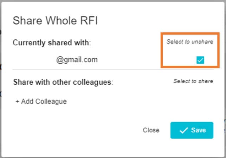
Task: Select the @gmail.com shared email entry
Action: pyautogui.click(x=77, y=60)
